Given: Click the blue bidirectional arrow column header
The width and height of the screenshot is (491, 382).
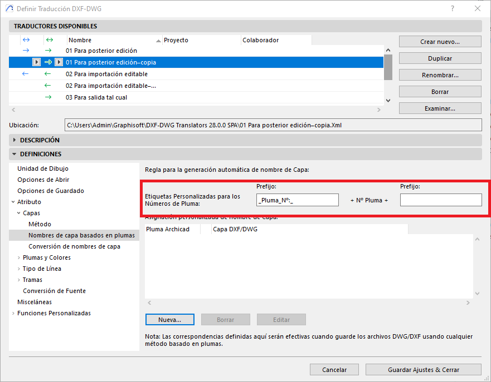Looking at the screenshot, I should [x=26, y=40].
